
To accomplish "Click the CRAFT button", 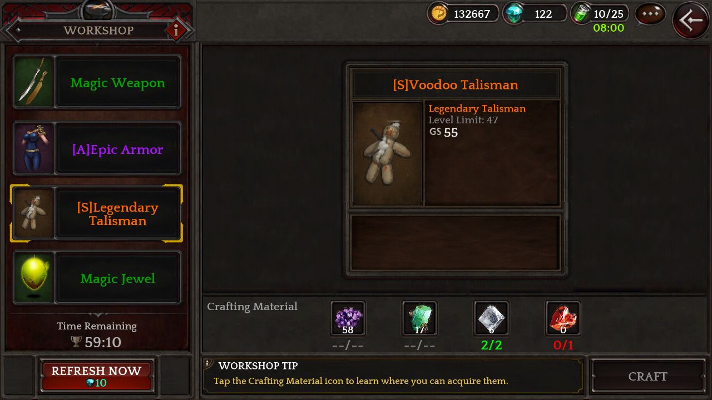I will [x=648, y=376].
